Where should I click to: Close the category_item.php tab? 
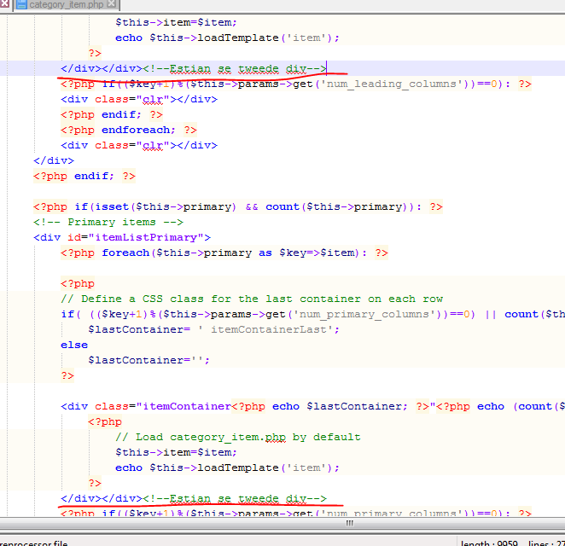112,4
